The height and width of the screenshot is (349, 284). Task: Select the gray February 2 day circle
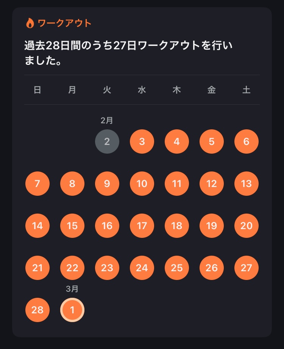point(107,141)
